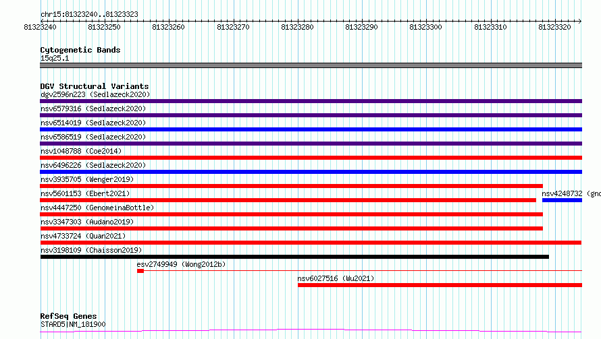Click the red bar under nsv4733724

[x=311, y=243]
